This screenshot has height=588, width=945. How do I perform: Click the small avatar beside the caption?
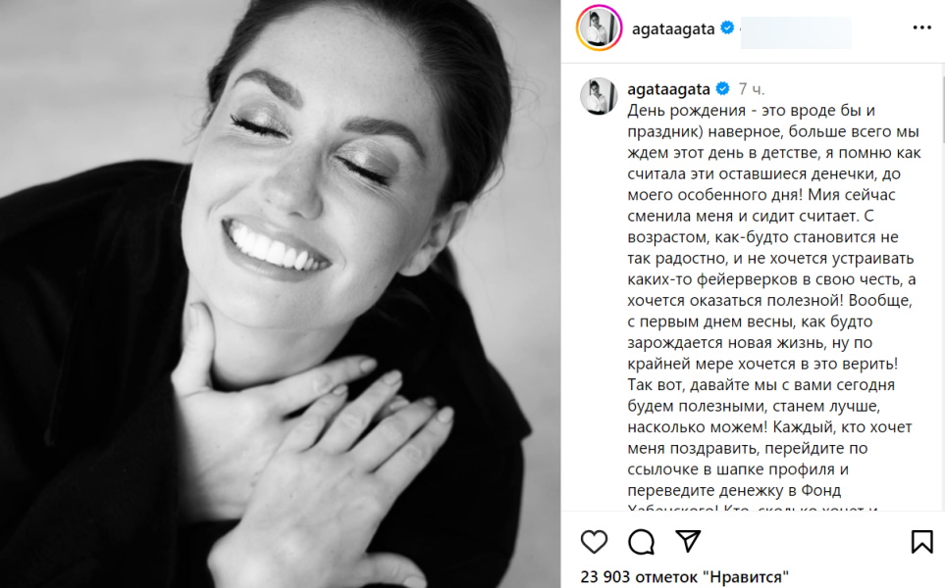(x=599, y=96)
